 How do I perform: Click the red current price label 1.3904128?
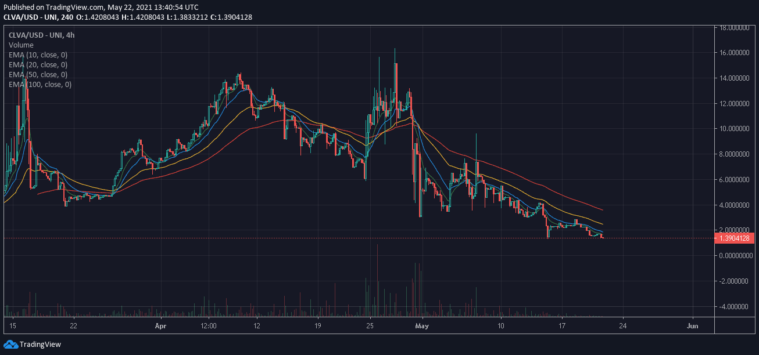736,238
